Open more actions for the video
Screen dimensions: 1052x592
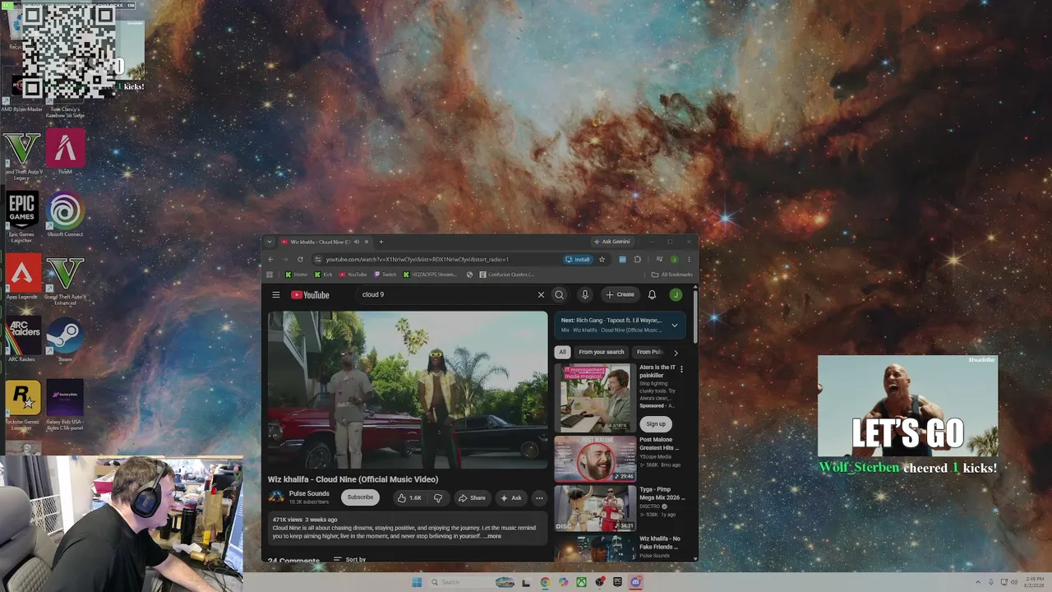(x=539, y=497)
